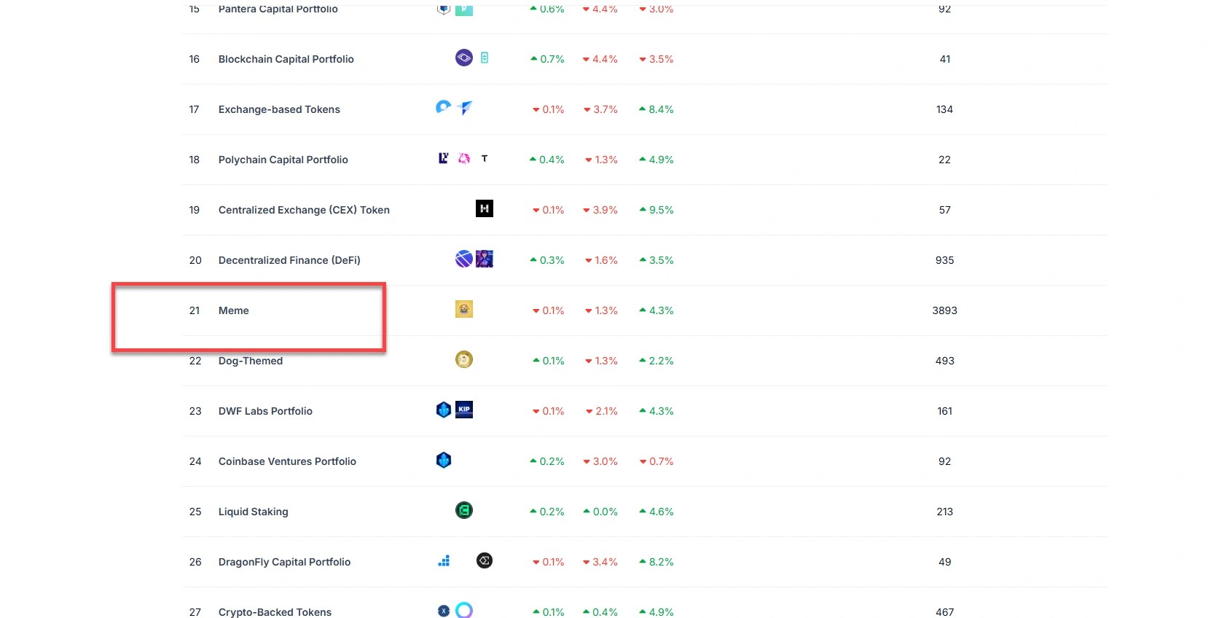Click the black H coin icon in CEX Token row

point(485,208)
